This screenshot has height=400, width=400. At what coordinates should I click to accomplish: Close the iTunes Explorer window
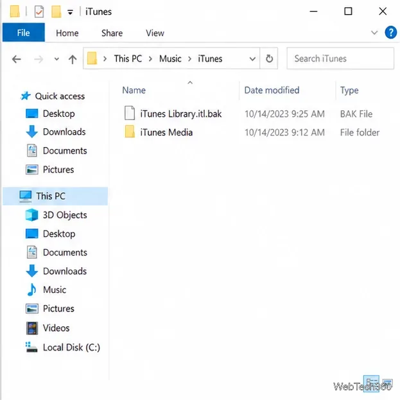(x=383, y=11)
